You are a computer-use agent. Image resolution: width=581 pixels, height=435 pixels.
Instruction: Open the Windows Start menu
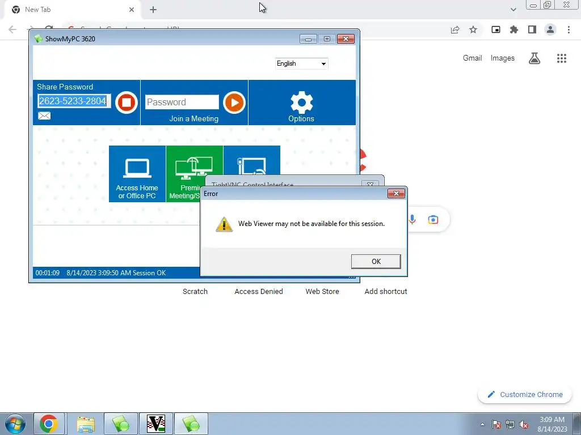[15, 424]
